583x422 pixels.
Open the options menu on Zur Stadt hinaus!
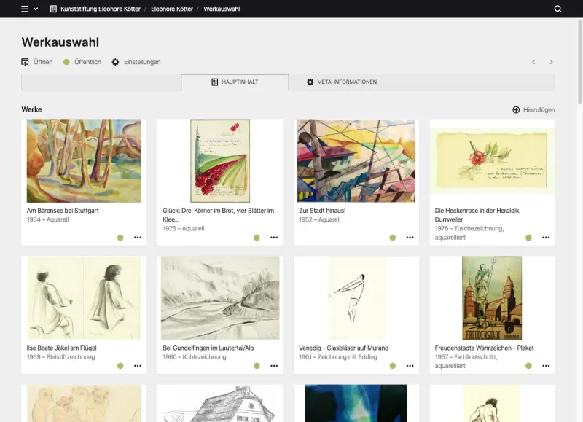click(410, 237)
